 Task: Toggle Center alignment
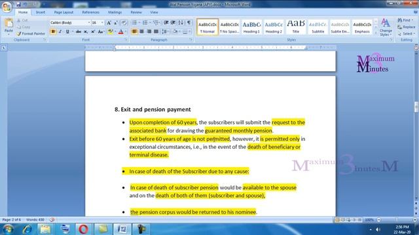click(x=141, y=31)
